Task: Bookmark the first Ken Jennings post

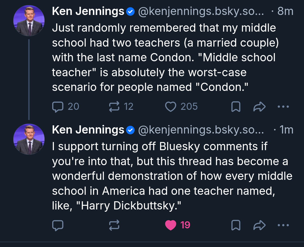Action: [236, 107]
